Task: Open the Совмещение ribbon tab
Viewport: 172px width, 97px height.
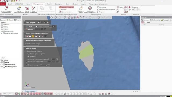Action: point(59,4)
